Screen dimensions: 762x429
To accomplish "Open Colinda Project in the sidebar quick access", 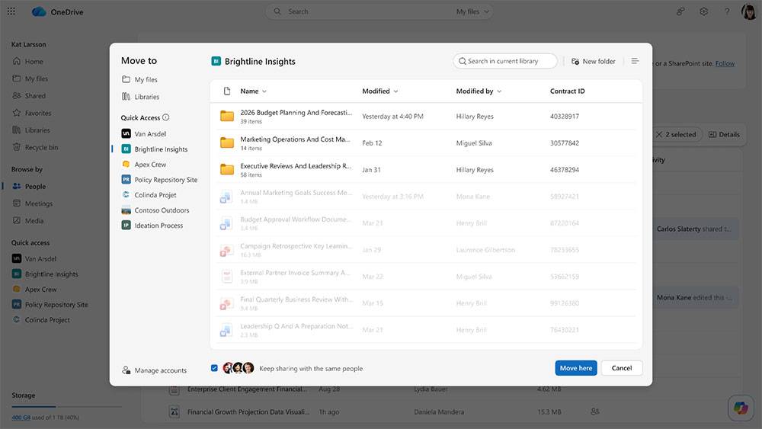I will [41, 320].
